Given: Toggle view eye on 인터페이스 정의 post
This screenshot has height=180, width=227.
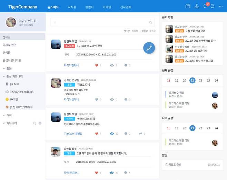Looking at the screenshot, I should (112, 134).
